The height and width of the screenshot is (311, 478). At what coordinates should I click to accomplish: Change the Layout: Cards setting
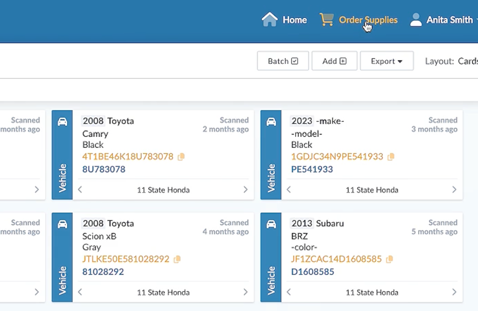[x=451, y=61]
